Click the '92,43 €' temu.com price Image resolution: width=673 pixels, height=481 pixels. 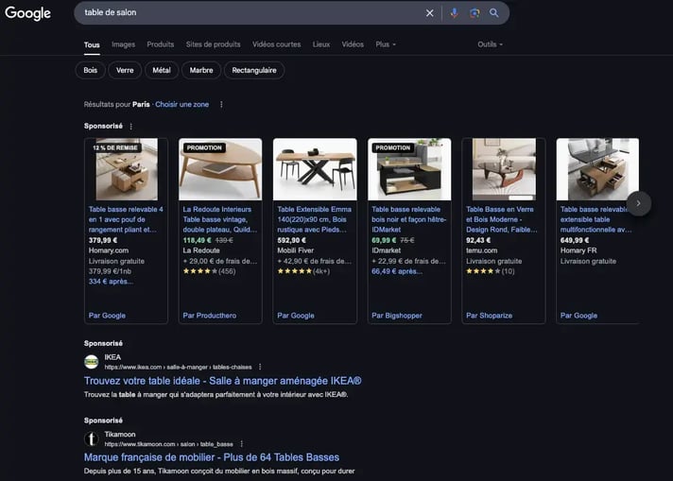[478, 240]
